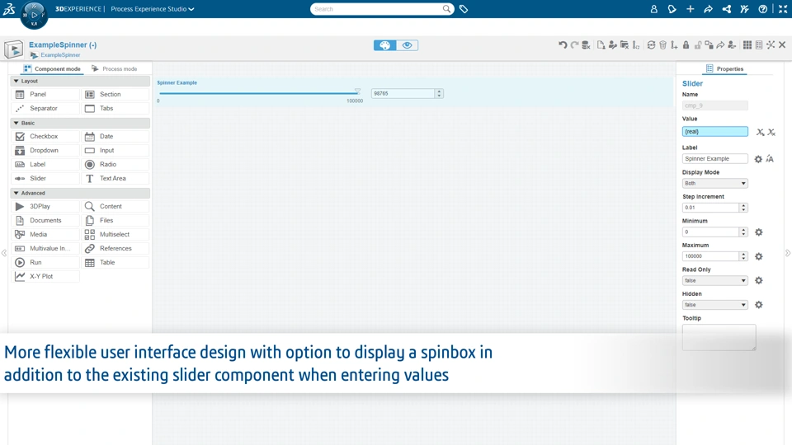Screen dimensions: 792x445
Task: Click the user edit pencil icon
Action: 613,44
